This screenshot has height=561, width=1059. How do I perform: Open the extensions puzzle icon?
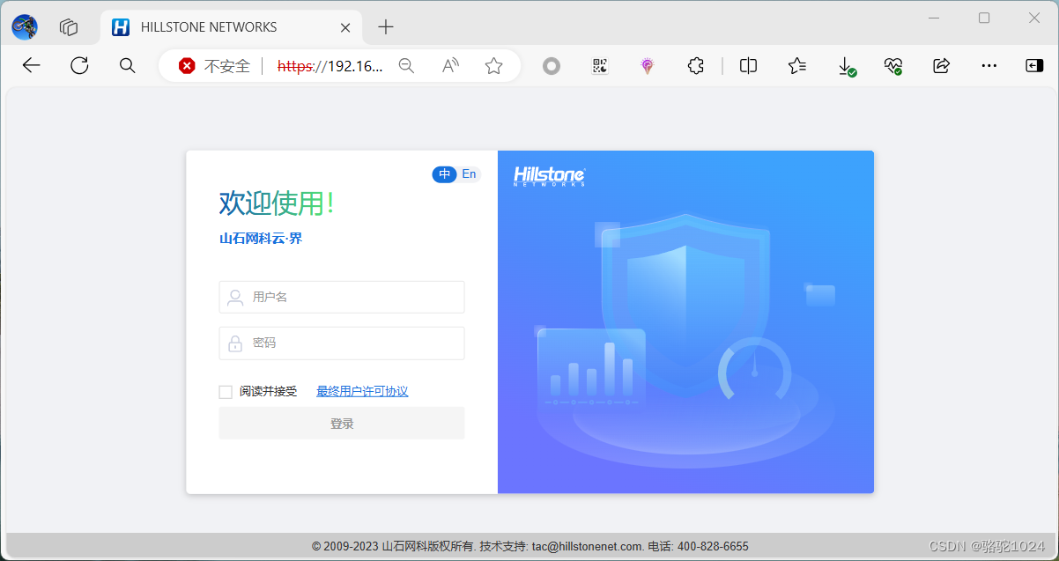tap(696, 65)
